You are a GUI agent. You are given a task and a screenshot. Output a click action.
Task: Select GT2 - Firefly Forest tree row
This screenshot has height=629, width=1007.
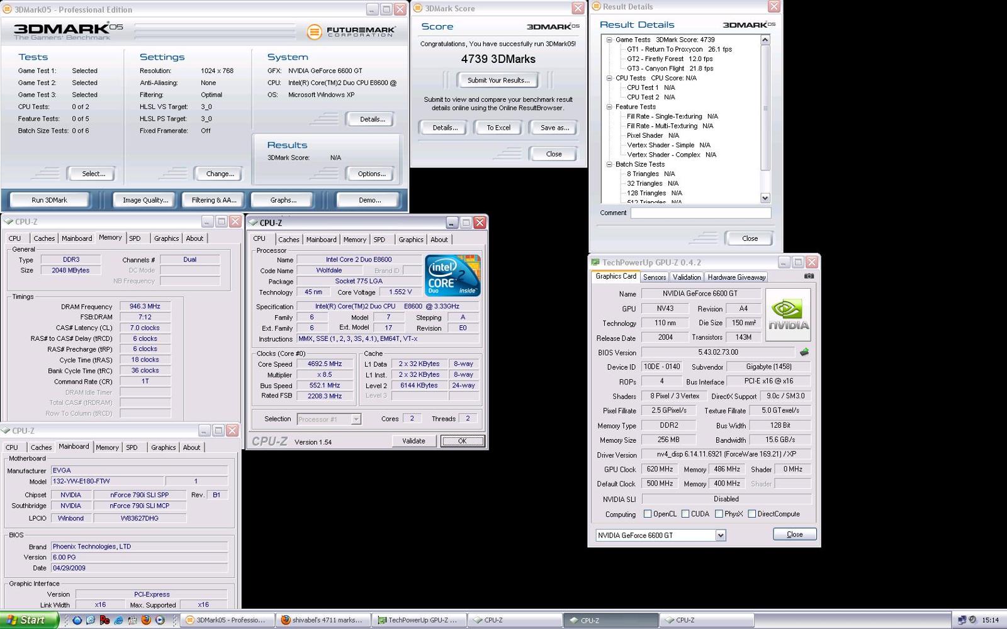(670, 58)
